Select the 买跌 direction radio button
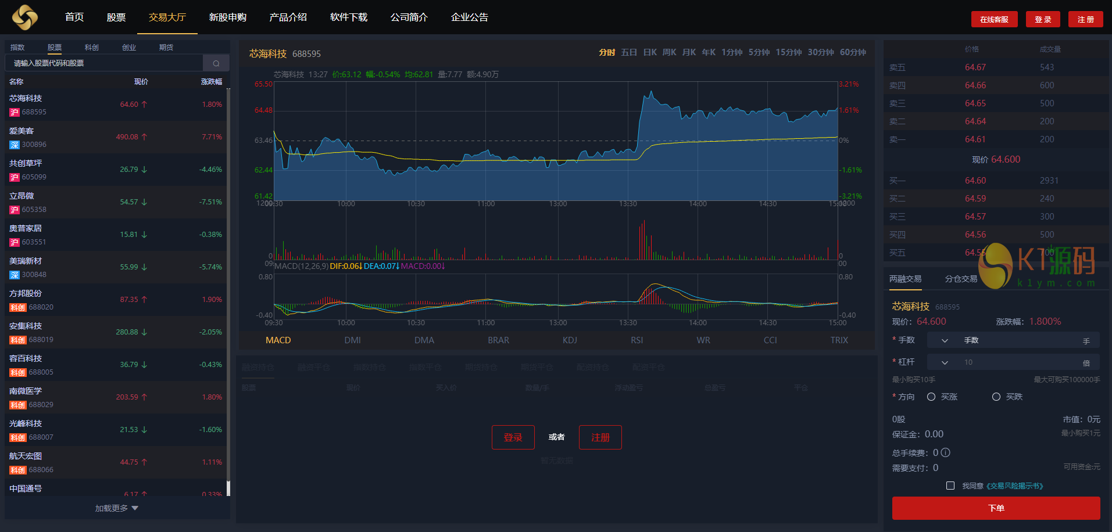Viewport: 1112px width, 532px height. [x=996, y=397]
